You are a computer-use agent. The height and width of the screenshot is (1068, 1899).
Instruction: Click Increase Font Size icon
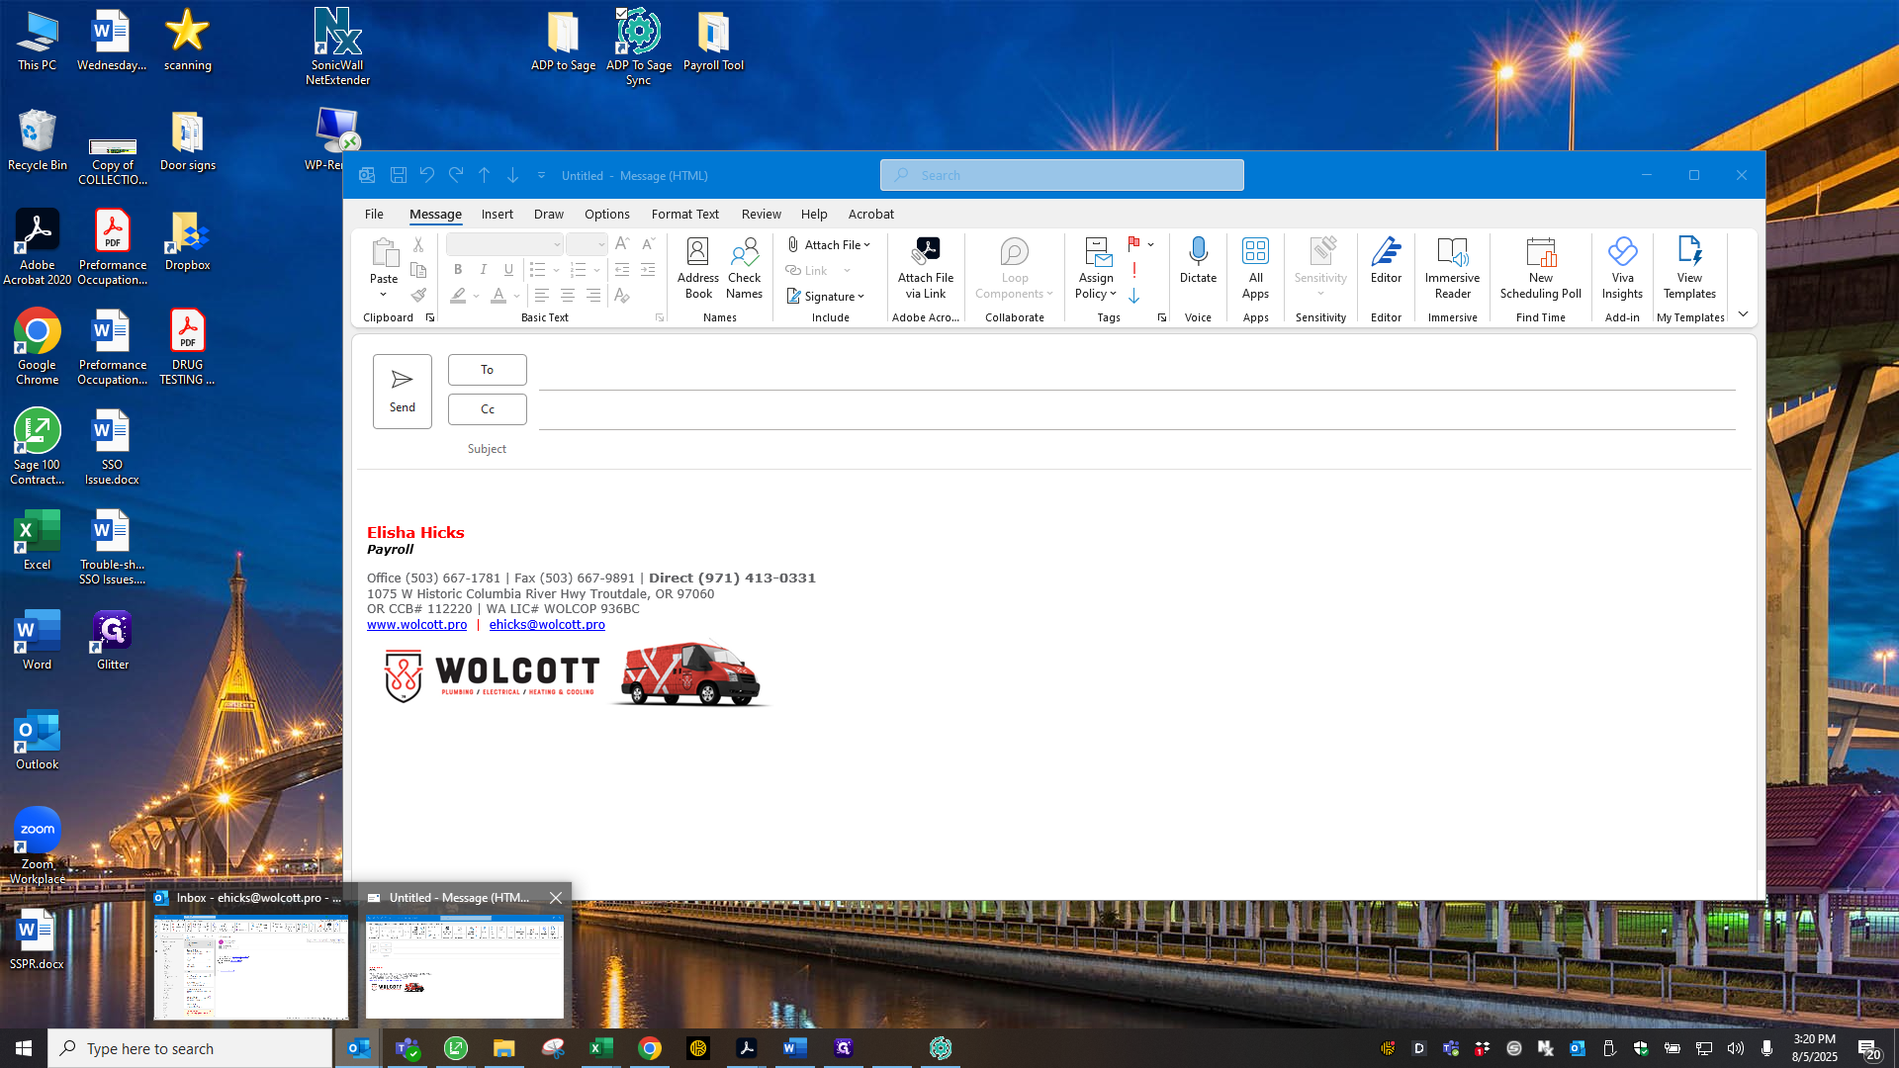pos(622,244)
